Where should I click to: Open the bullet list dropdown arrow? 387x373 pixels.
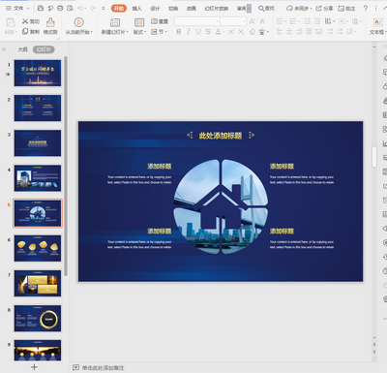pos(285,21)
